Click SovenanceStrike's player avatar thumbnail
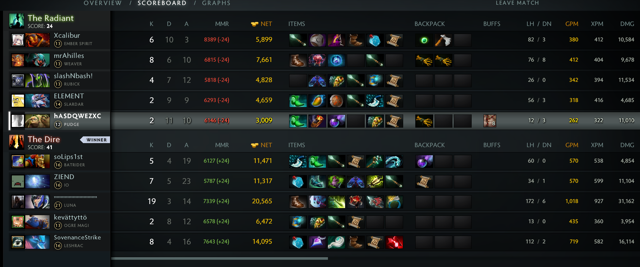Image resolution: width=640 pixels, height=267 pixels. 18,242
